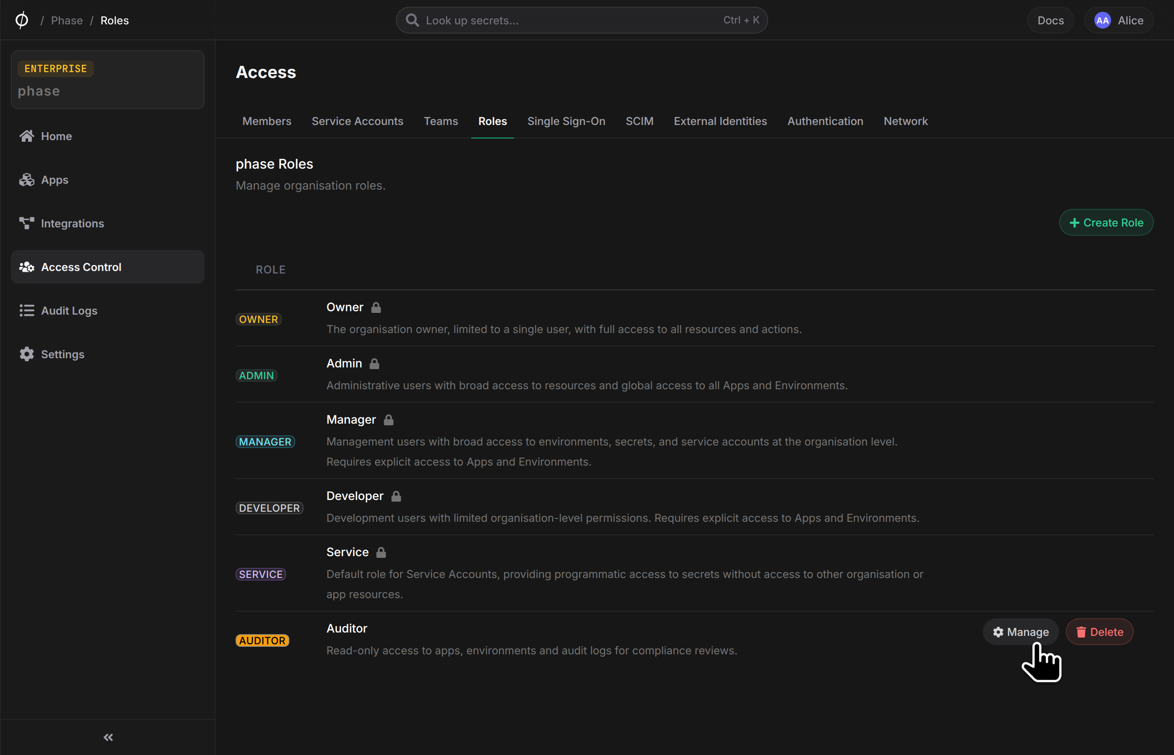
Task: Select the Roles tab
Action: click(492, 121)
